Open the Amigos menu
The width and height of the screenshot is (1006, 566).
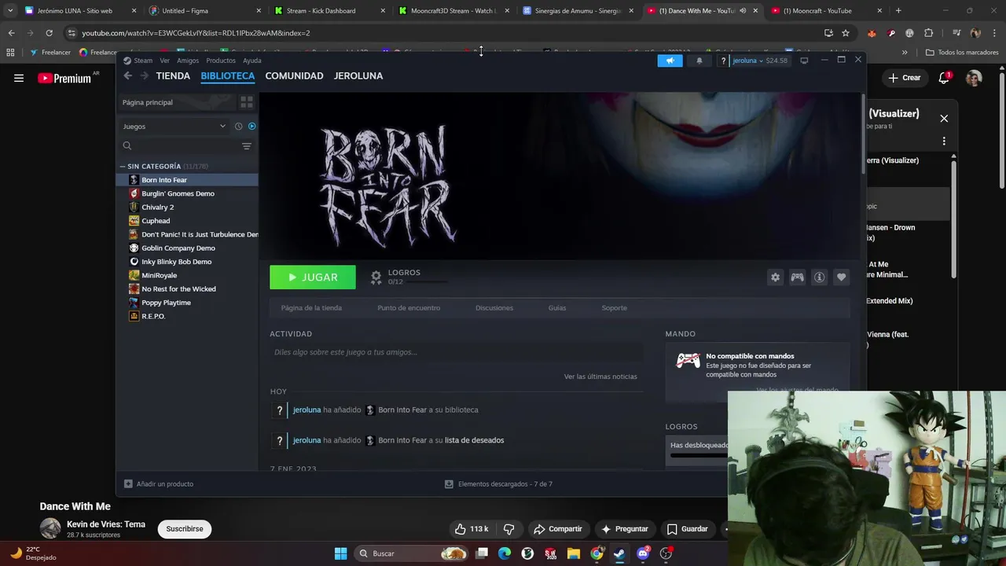[x=188, y=61]
